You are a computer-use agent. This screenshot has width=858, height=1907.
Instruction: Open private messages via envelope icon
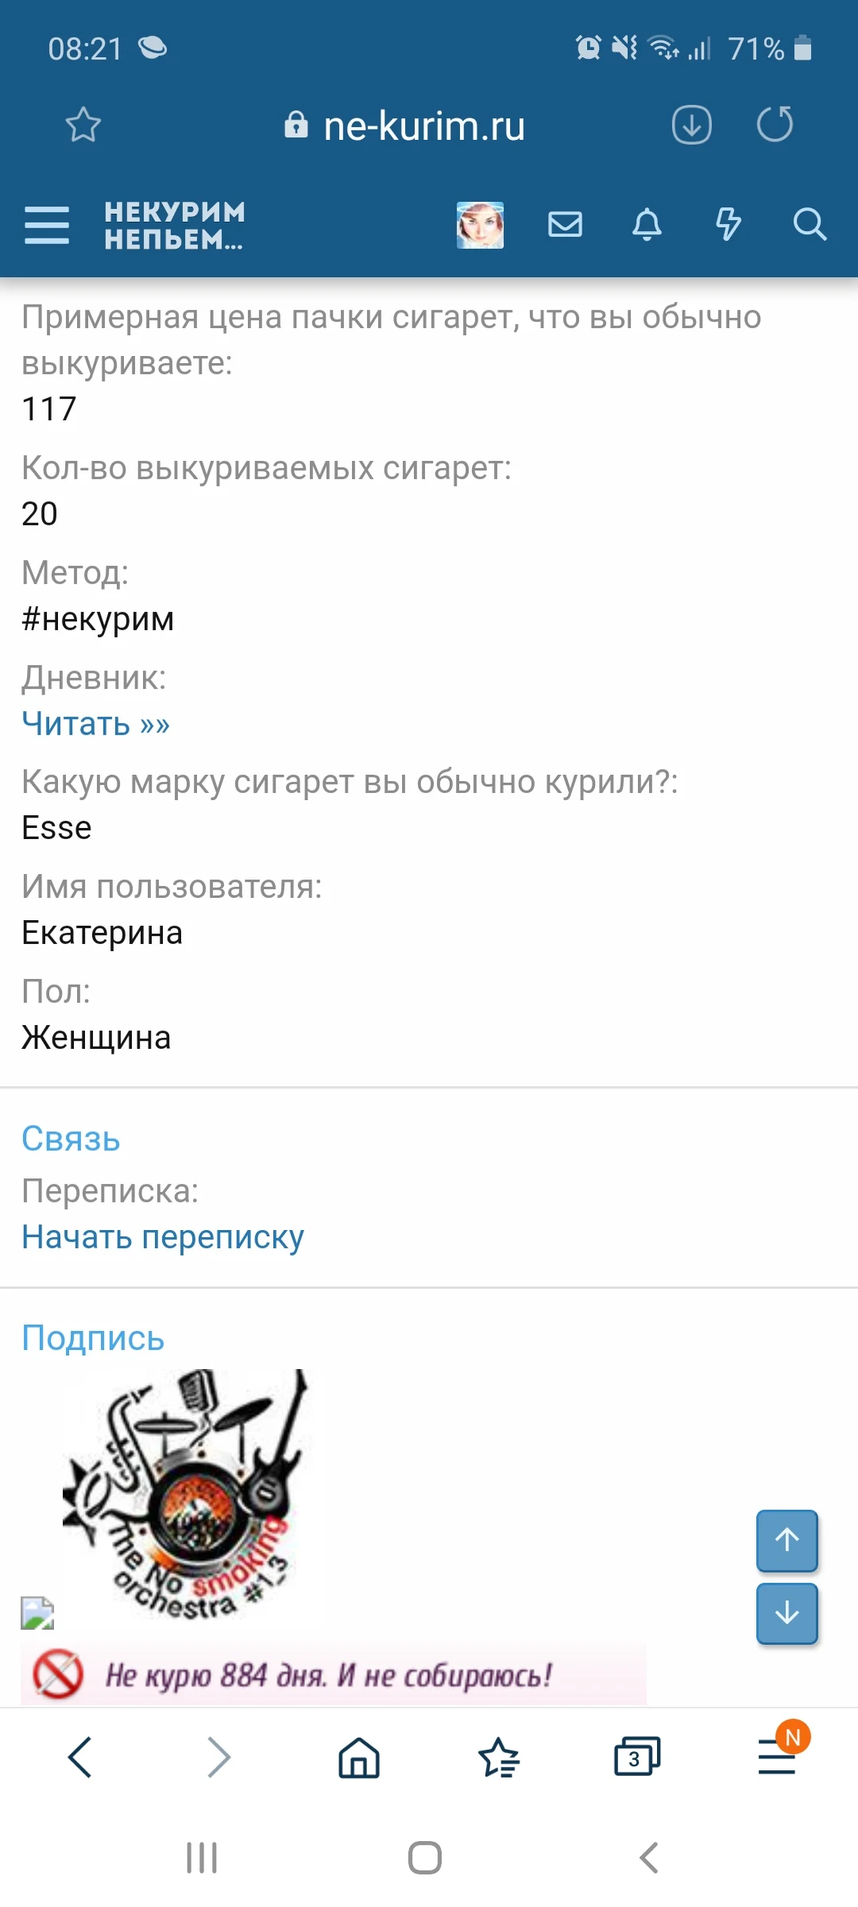tap(565, 225)
